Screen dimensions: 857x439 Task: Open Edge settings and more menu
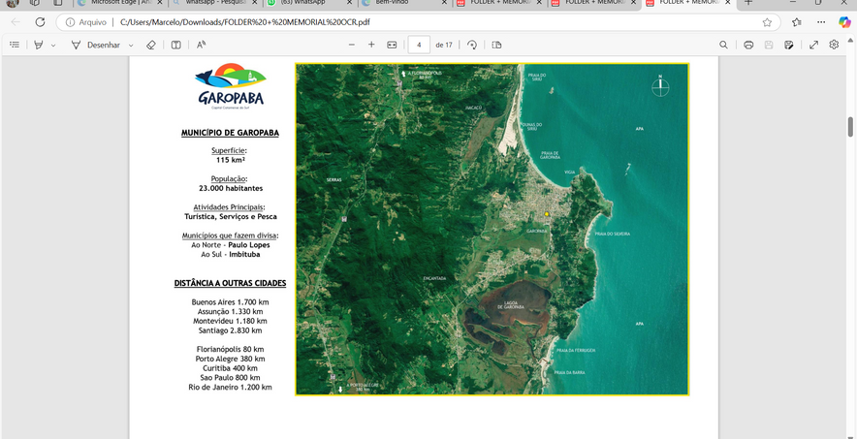tap(821, 22)
